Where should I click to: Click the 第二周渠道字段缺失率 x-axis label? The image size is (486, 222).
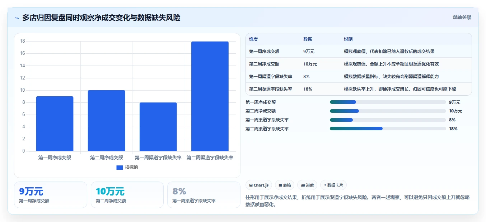(x=210, y=158)
